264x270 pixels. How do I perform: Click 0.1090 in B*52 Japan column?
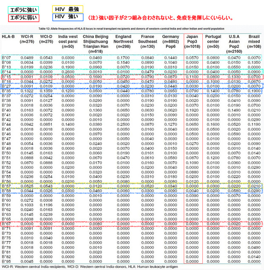coord(192,163)
